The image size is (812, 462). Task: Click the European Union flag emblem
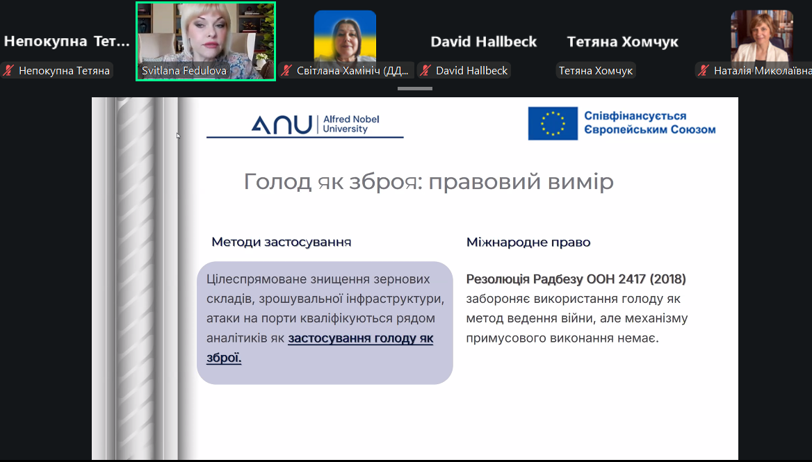tap(553, 124)
